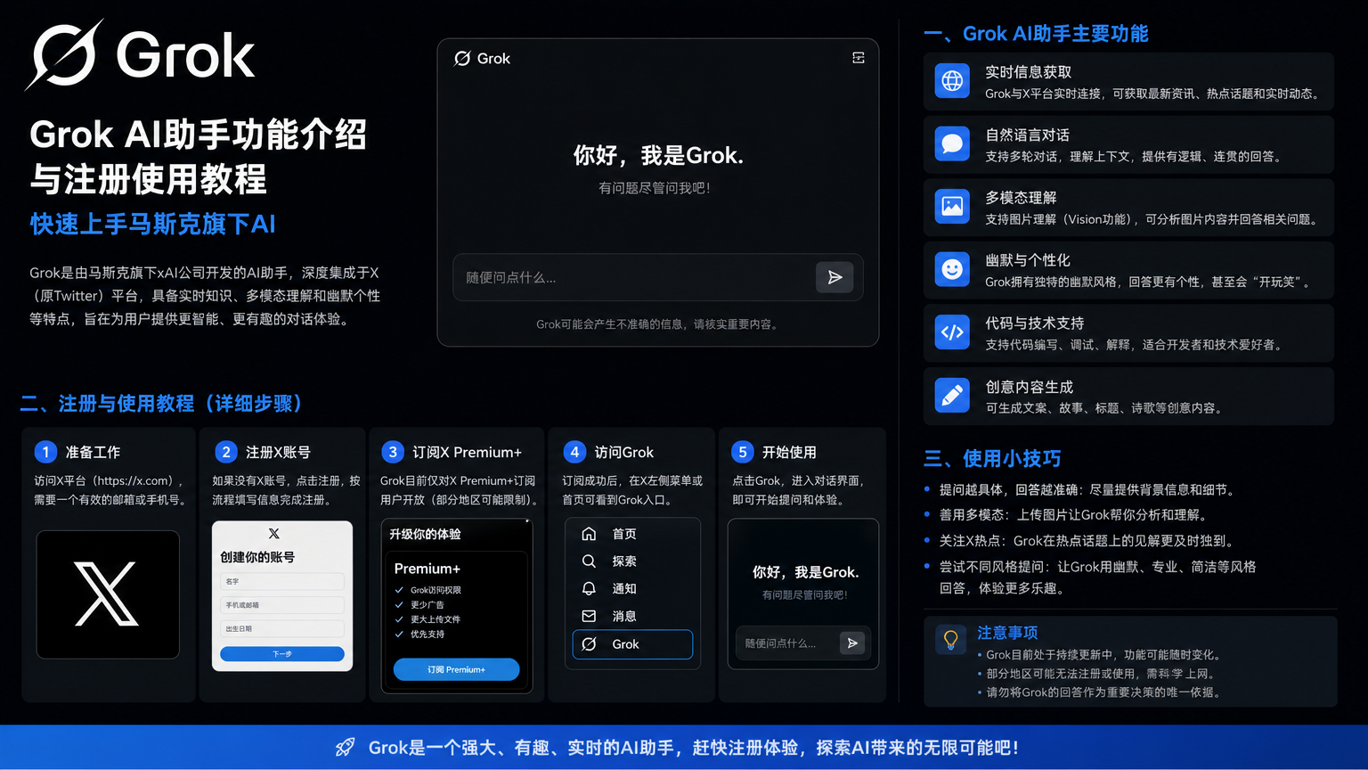This screenshot has height=770, width=1368.
Task: Click the 出生日期 field in signup form
Action: 282,628
